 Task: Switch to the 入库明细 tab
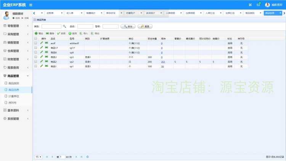click(x=170, y=13)
